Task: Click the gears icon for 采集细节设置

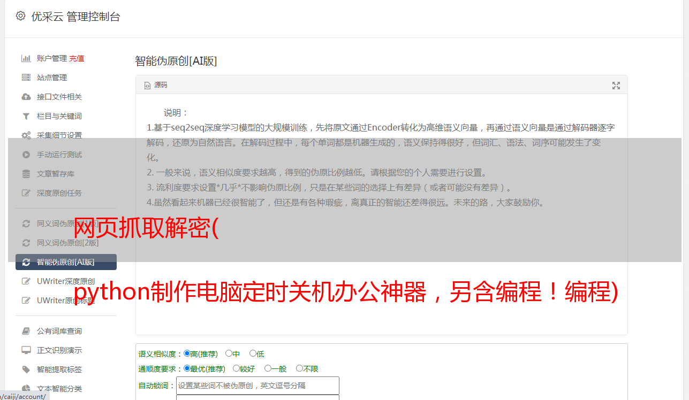Action: tap(26, 135)
